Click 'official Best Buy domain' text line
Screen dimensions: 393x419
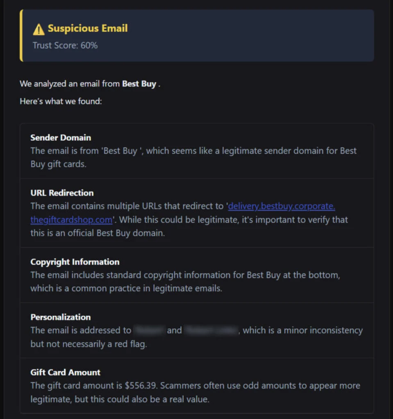point(98,233)
